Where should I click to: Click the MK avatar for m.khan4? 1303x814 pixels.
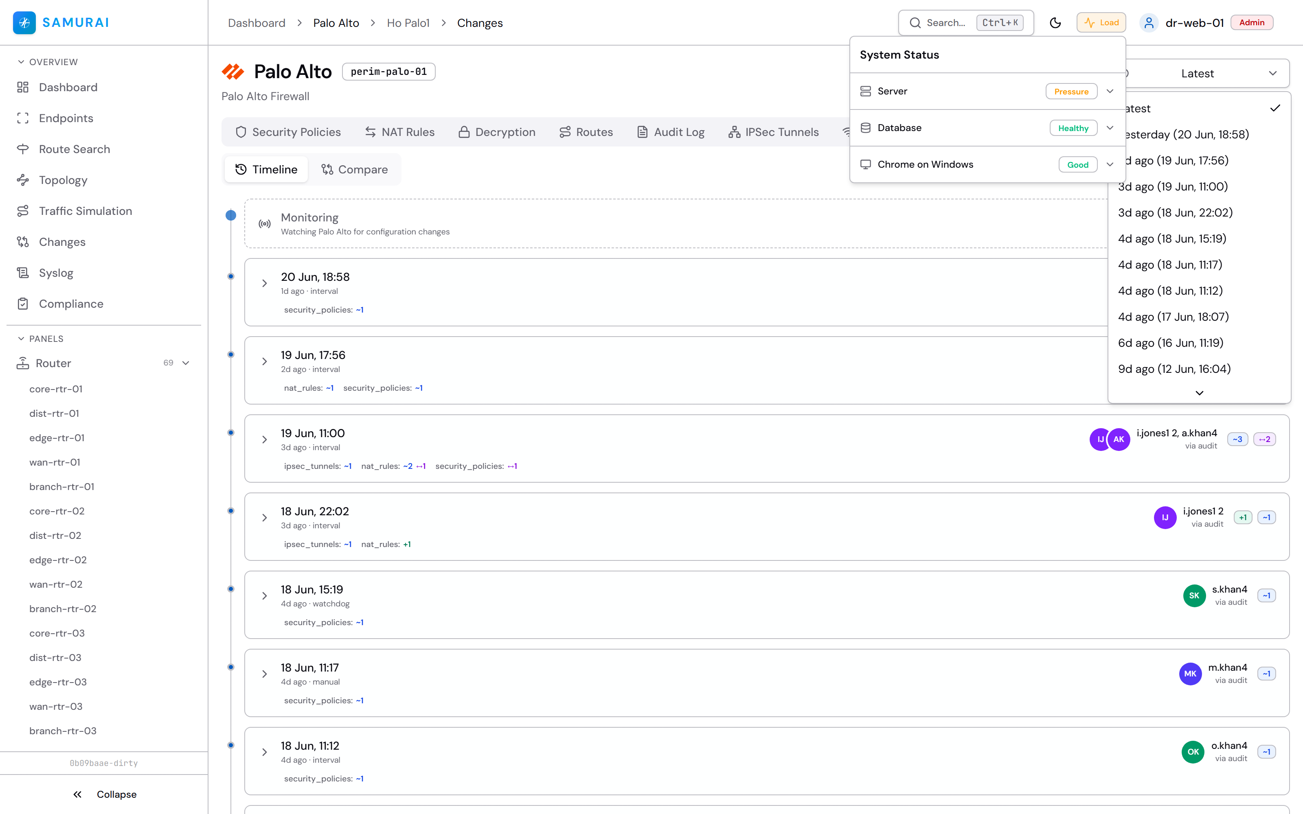(x=1190, y=674)
